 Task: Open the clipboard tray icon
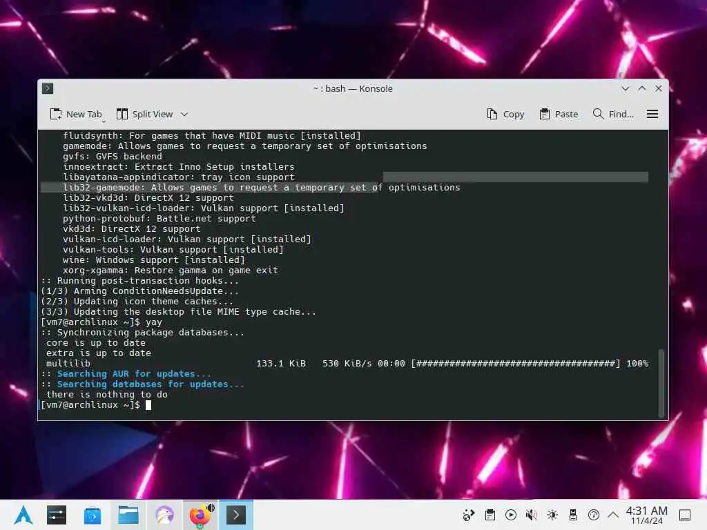coord(490,515)
